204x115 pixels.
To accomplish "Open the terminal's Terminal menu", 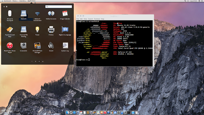I will click(x=97, y=19).
